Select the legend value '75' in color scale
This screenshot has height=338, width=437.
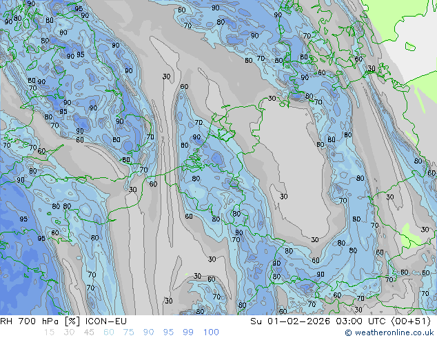(x=128, y=332)
